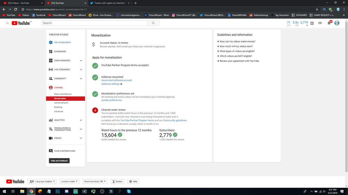Open the Associated AdSense account link

pyautogui.click(x=117, y=80)
